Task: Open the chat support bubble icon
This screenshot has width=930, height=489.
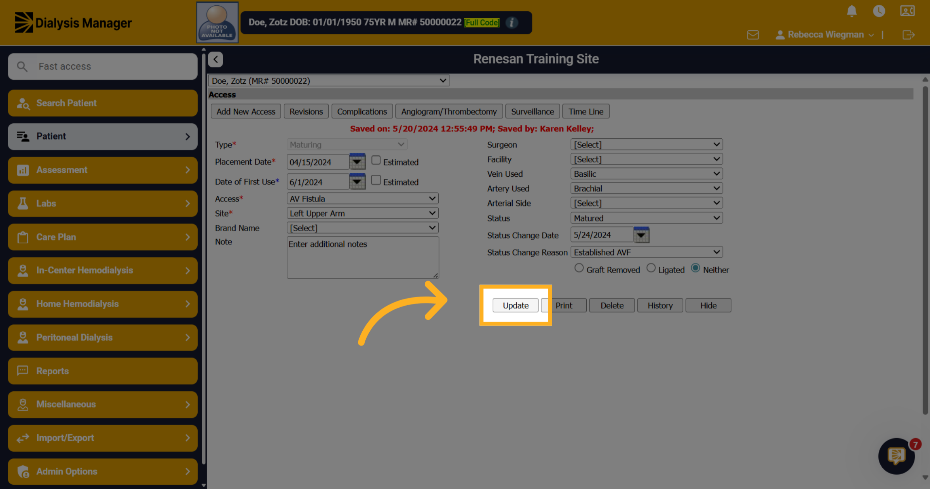Action: click(897, 456)
